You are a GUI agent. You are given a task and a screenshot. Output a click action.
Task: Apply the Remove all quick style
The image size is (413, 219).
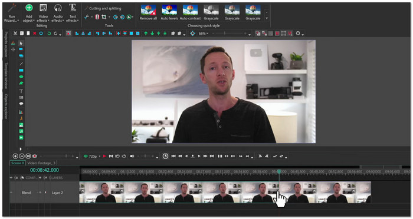point(148,12)
